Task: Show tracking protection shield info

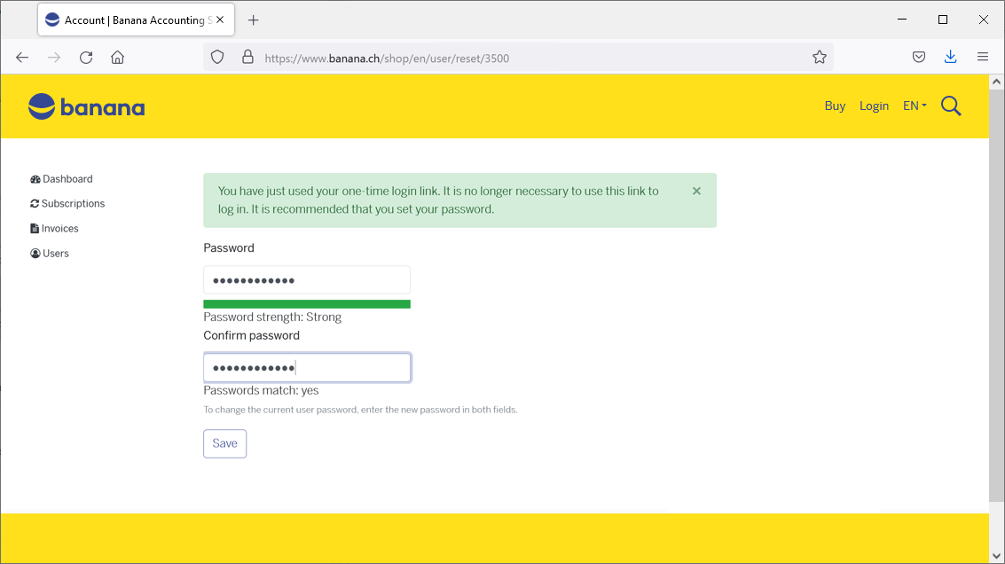Action: pyautogui.click(x=217, y=58)
